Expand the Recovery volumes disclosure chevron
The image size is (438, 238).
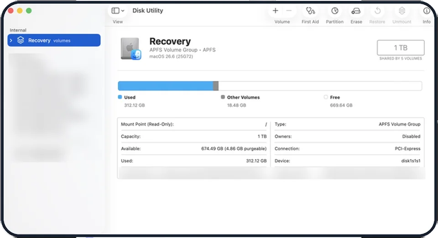tap(11, 41)
